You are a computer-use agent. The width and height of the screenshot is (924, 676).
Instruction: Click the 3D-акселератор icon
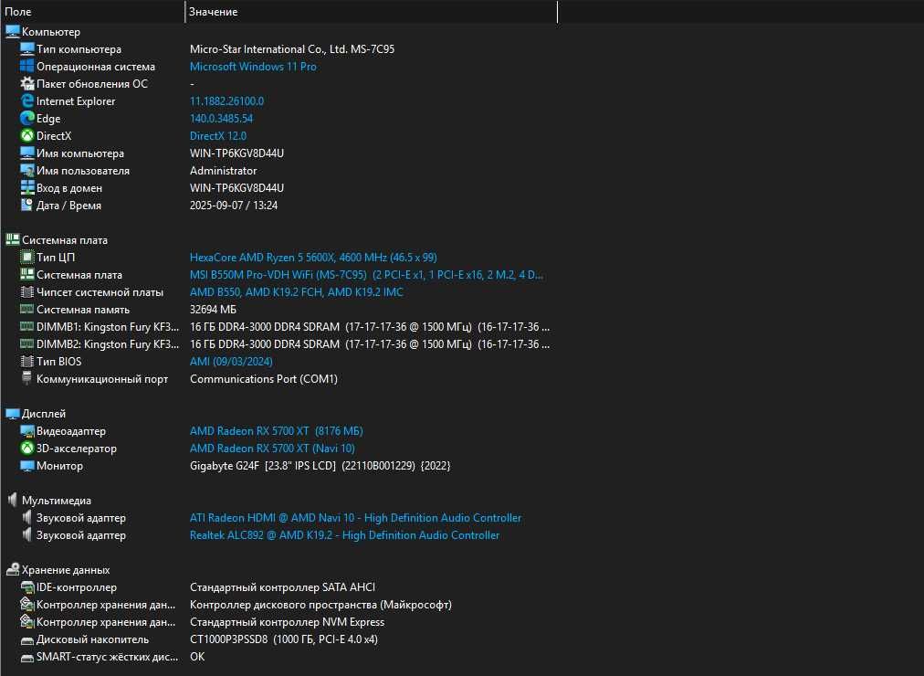point(27,448)
